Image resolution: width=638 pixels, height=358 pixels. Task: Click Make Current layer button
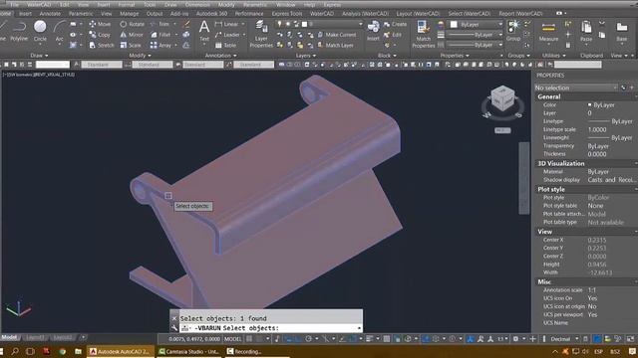tap(337, 35)
